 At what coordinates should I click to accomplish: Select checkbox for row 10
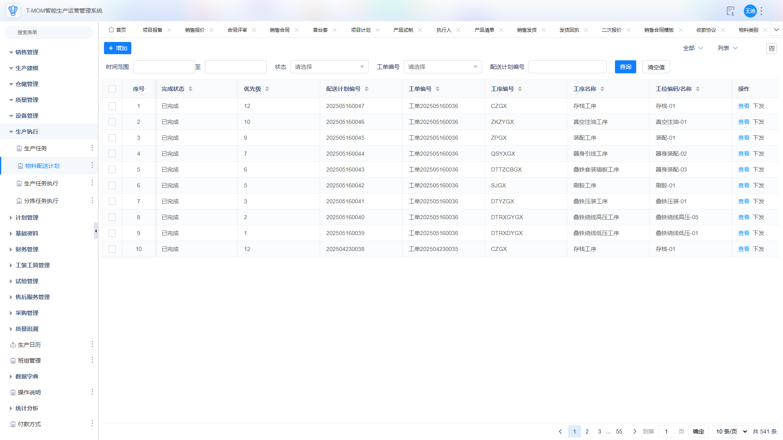coord(112,249)
